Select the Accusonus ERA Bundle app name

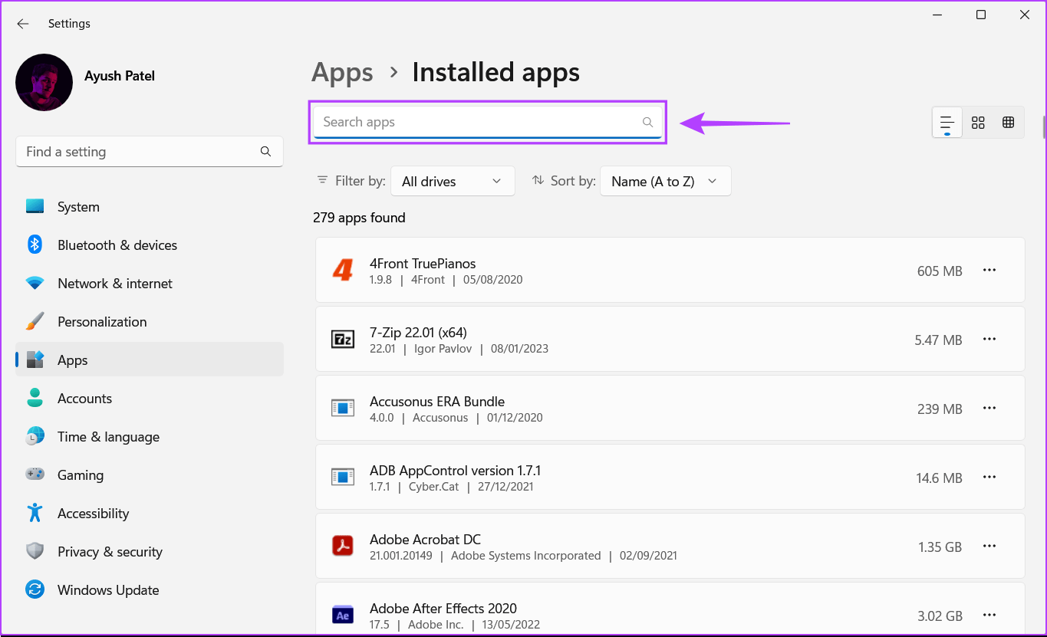pos(437,402)
